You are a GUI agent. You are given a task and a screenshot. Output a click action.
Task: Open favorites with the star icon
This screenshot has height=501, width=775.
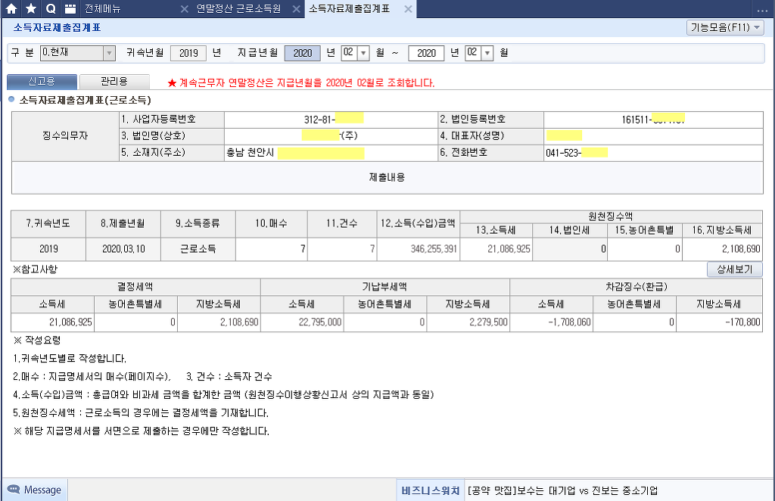(x=31, y=9)
